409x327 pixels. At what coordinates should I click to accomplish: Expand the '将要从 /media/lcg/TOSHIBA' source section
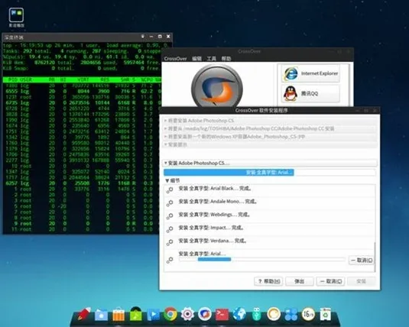(270, 128)
